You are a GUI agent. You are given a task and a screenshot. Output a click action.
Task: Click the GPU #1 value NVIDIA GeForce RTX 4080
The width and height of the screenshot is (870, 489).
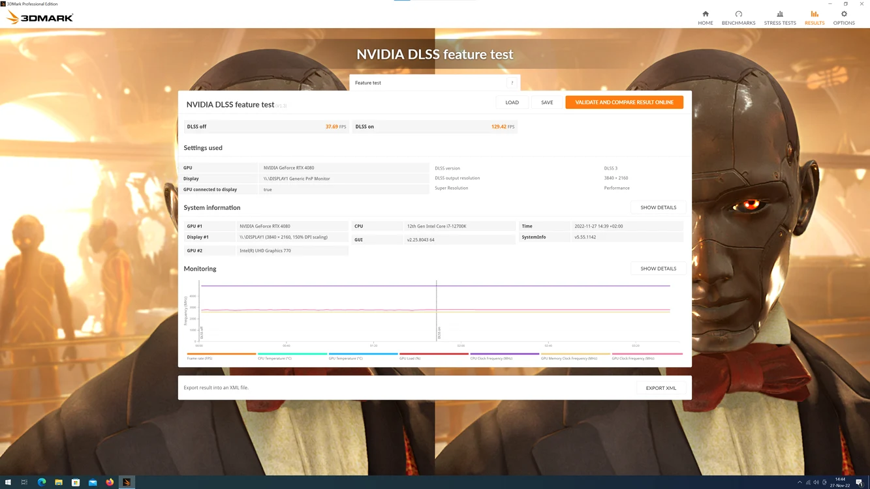pos(265,226)
